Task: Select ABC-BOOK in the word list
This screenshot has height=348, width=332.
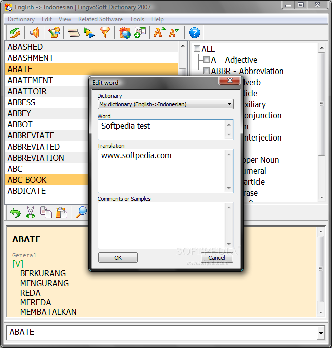Action: [47, 180]
